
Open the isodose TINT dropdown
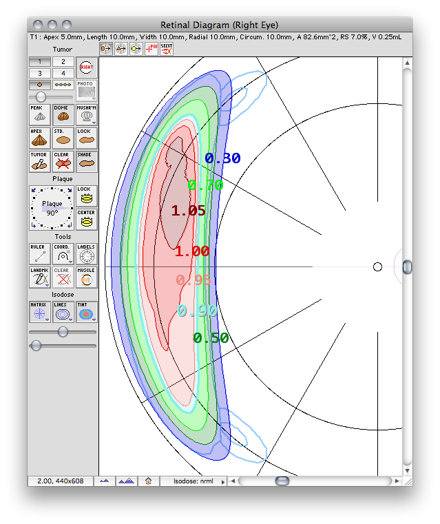coord(87,312)
